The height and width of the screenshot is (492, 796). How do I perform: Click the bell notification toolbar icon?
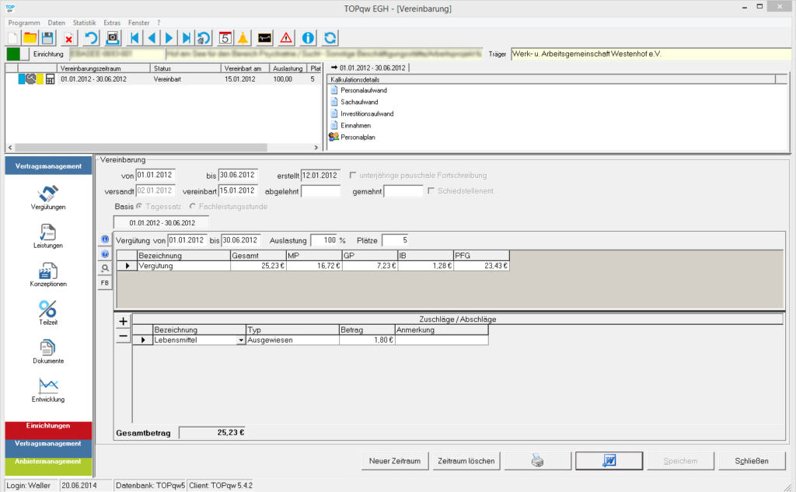(x=243, y=37)
